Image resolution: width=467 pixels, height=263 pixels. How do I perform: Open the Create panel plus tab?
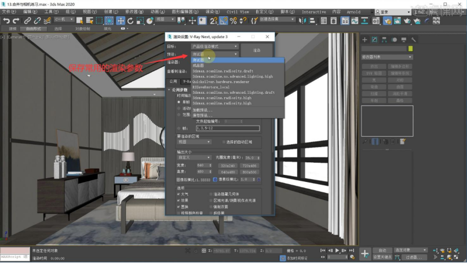(x=365, y=39)
